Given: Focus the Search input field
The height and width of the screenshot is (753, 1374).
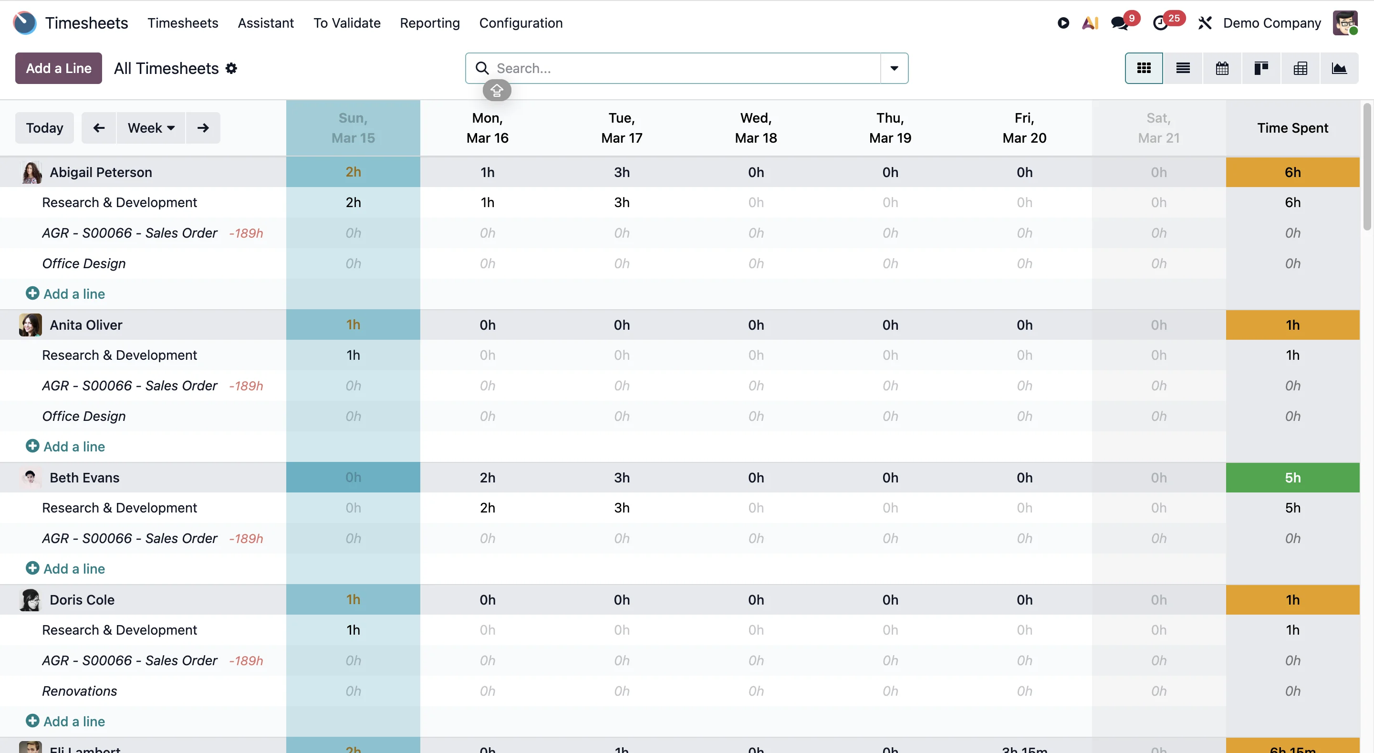Looking at the screenshot, I should pyautogui.click(x=686, y=68).
